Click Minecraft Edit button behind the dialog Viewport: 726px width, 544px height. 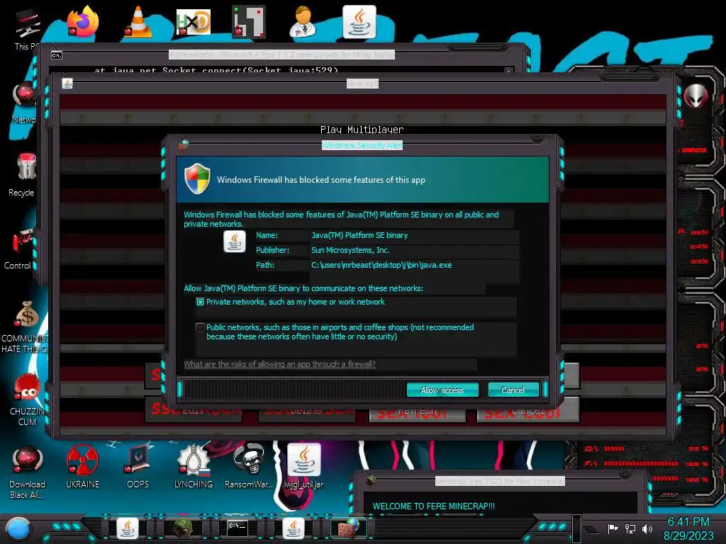pyautogui.click(x=194, y=412)
